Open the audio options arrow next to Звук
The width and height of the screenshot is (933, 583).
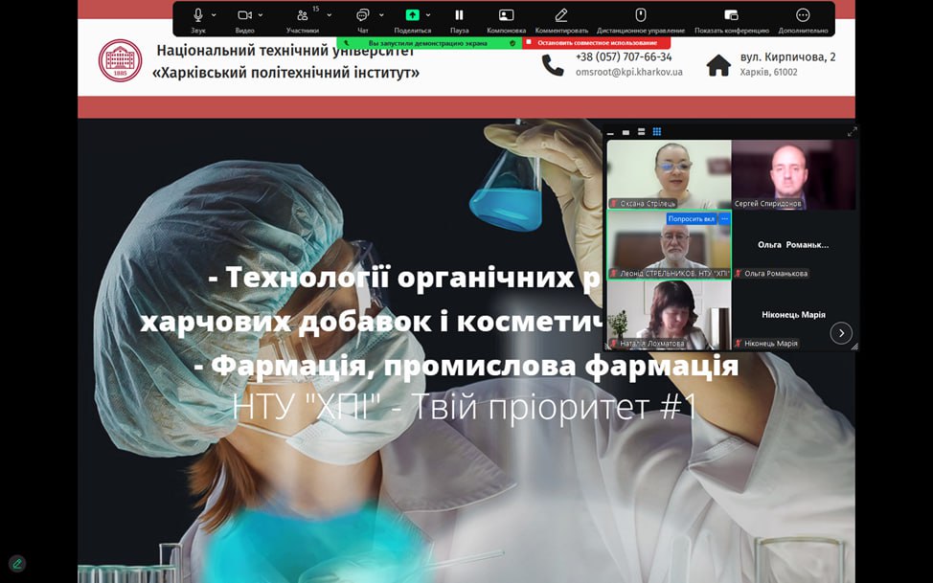(214, 15)
